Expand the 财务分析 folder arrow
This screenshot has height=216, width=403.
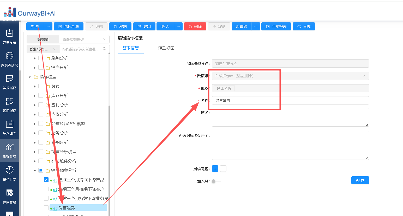point(35,133)
